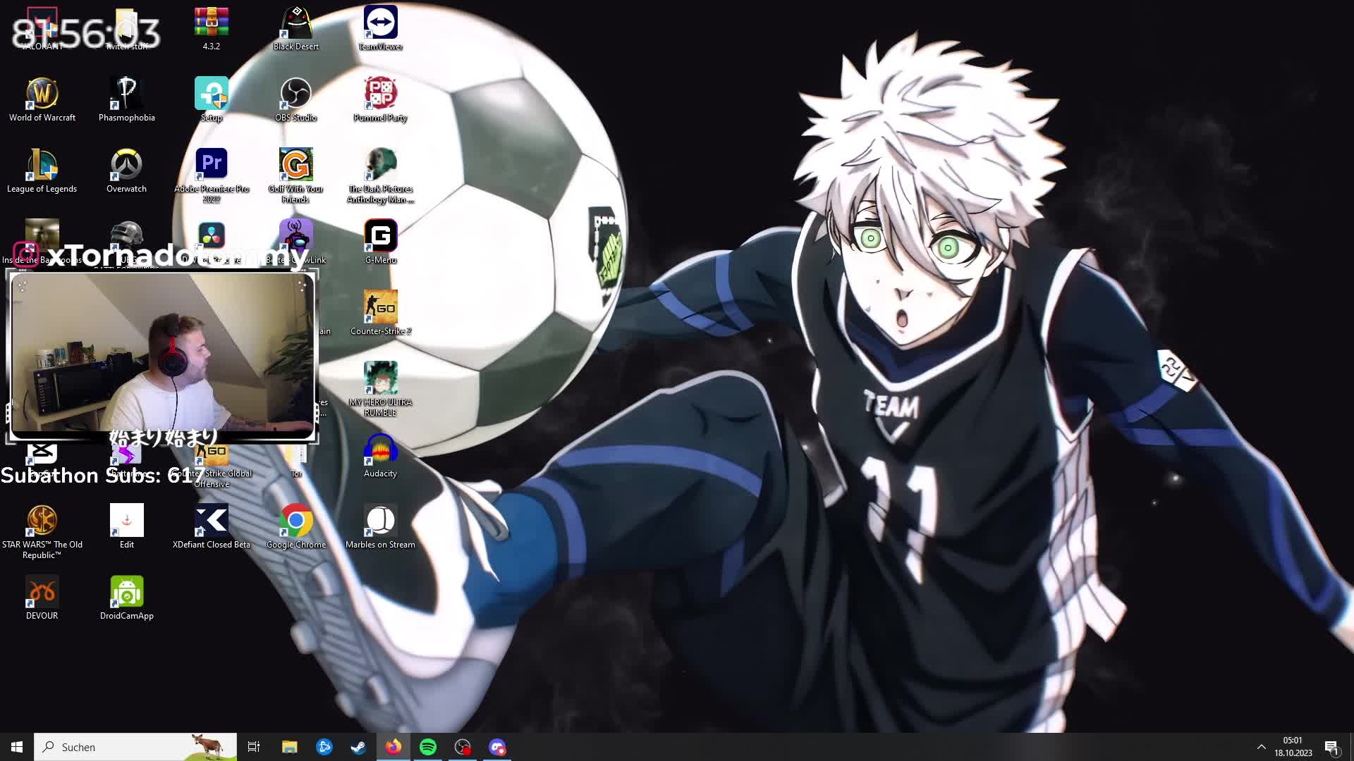Click the Golf With Your Friends icon
This screenshot has height=761, width=1354.
296,176
